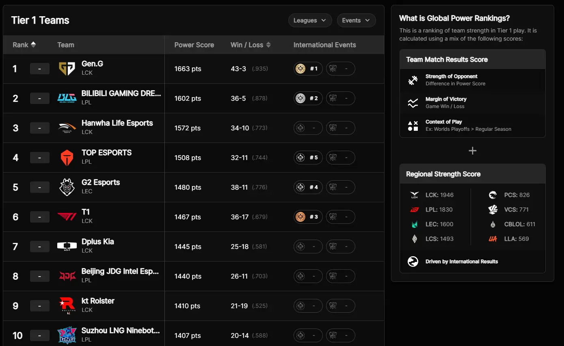This screenshot has width=564, height=346.
Task: Click the LEC region logo
Action: [415, 224]
